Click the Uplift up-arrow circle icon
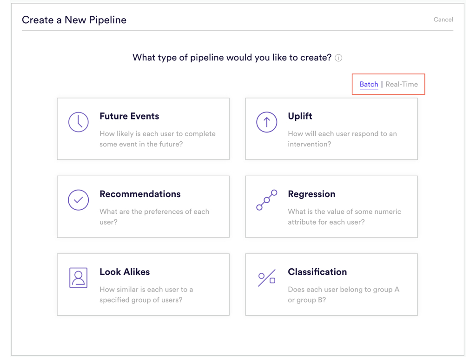 266,122
